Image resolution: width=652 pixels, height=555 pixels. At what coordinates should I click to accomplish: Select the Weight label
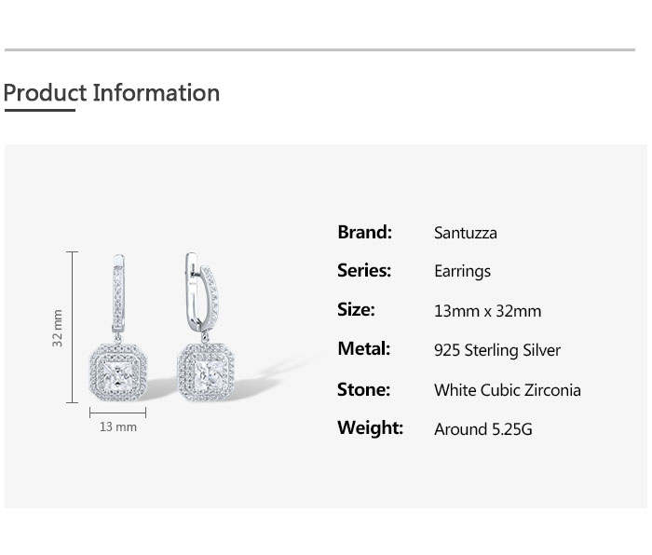[x=370, y=428]
